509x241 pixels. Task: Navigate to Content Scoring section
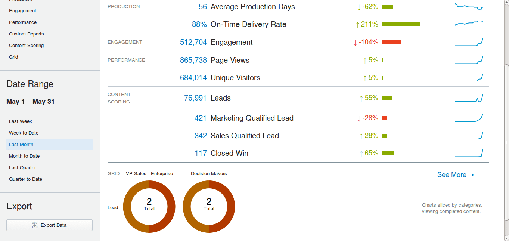tap(27, 46)
